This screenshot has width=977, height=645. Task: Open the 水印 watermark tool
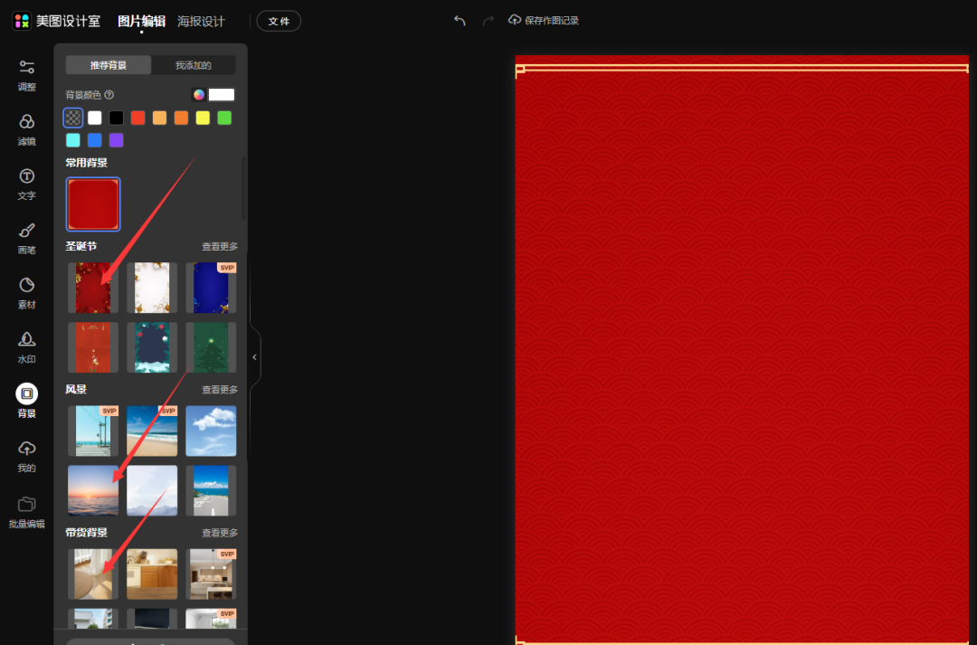point(27,347)
